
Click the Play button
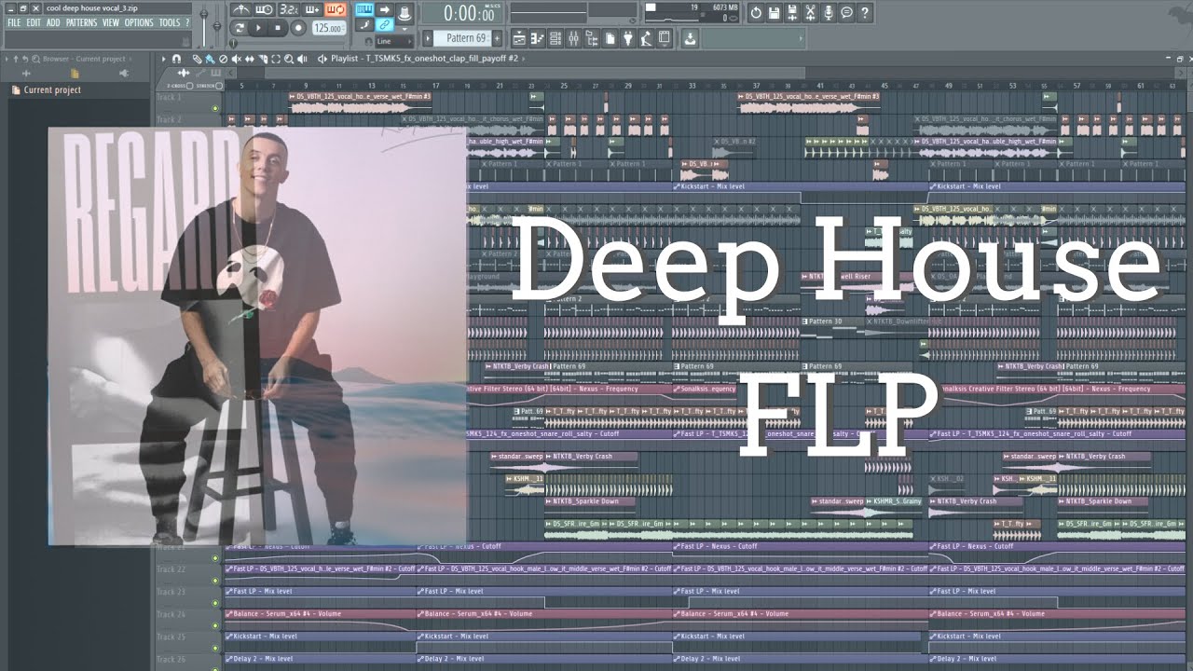coord(259,28)
